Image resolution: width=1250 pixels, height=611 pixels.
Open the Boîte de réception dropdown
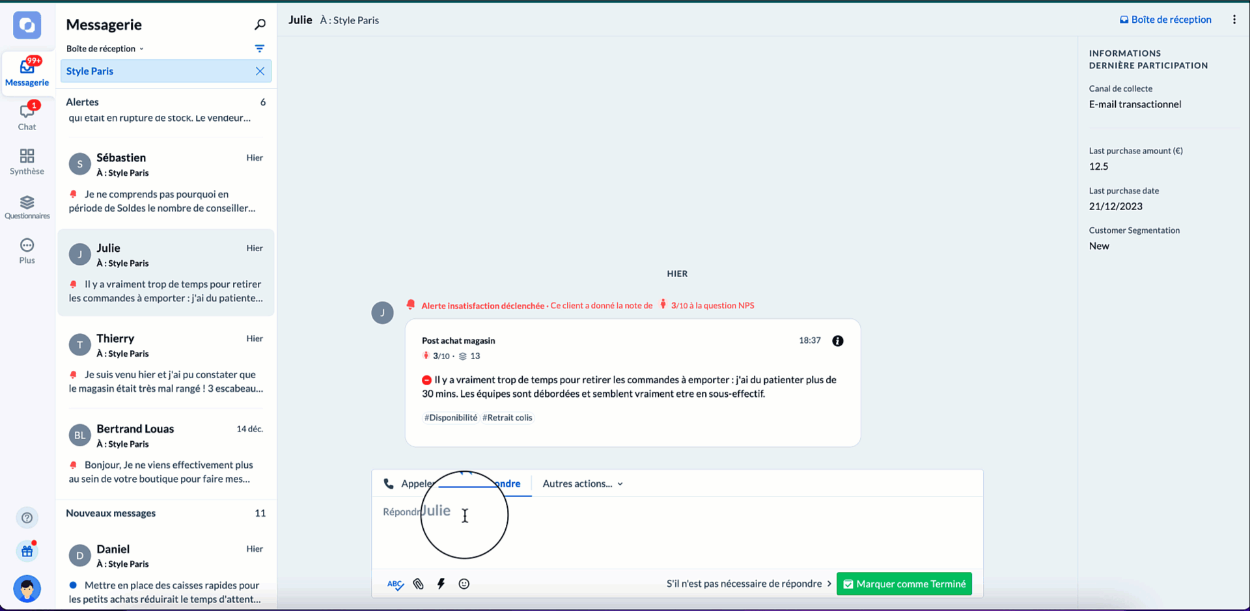click(104, 48)
